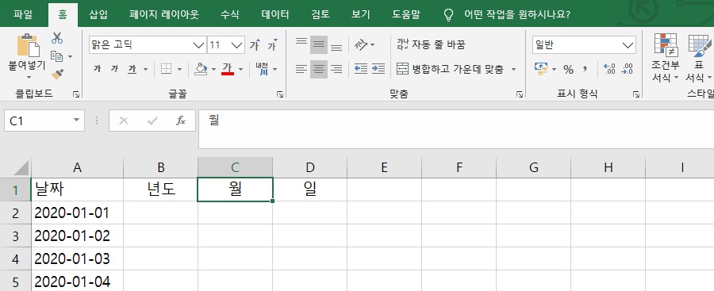Screen dimensions: 714x291
Task: Align text left in cell
Action: pos(301,69)
